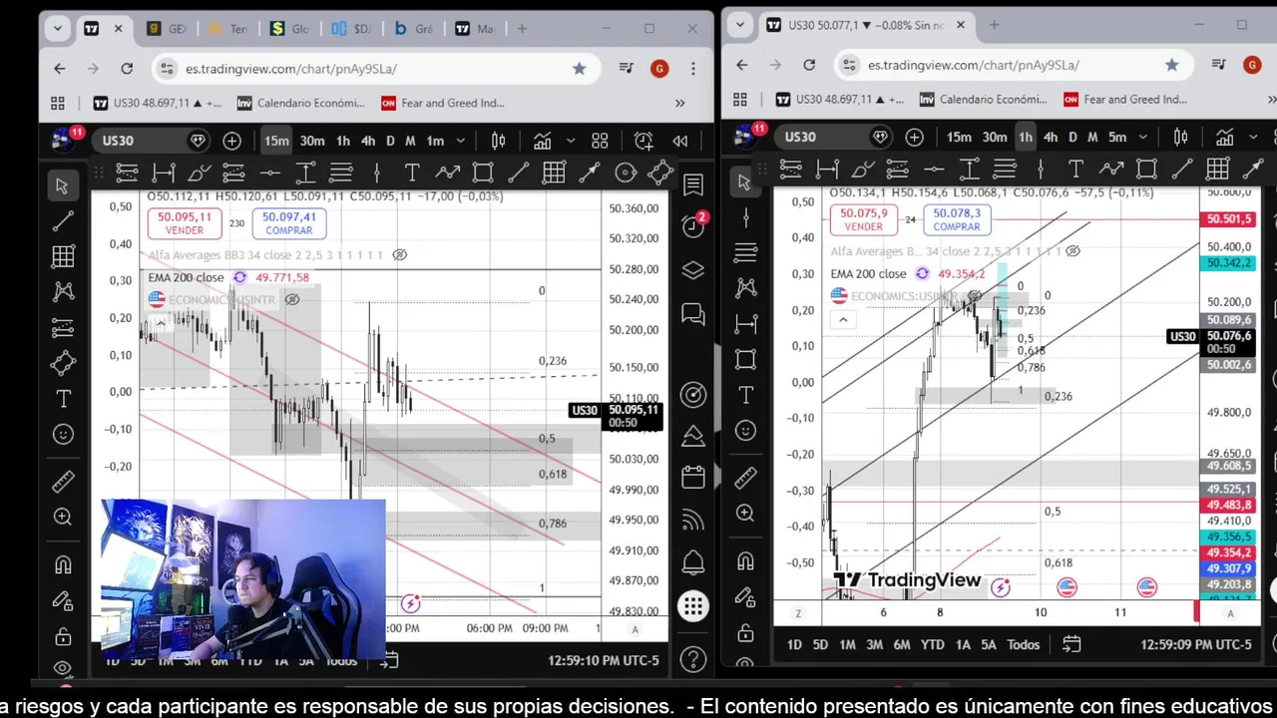
Task: Toggle keep-drawing mode pencil-lock in left window
Action: tap(62, 600)
